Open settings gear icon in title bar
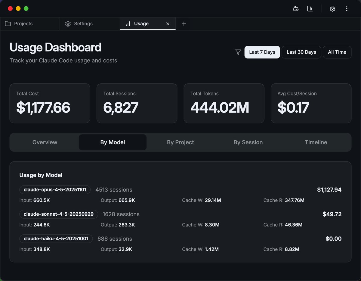This screenshot has height=281, width=361. tap(332, 9)
